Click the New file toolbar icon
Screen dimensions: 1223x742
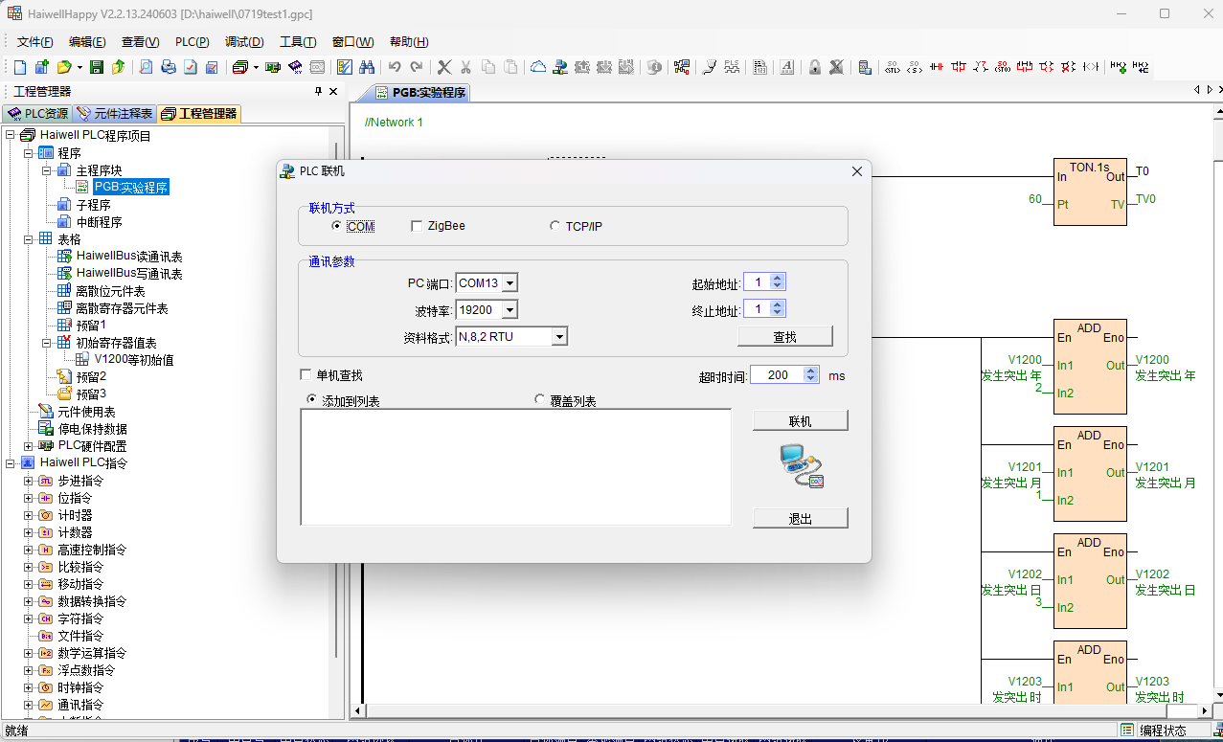tap(20, 67)
